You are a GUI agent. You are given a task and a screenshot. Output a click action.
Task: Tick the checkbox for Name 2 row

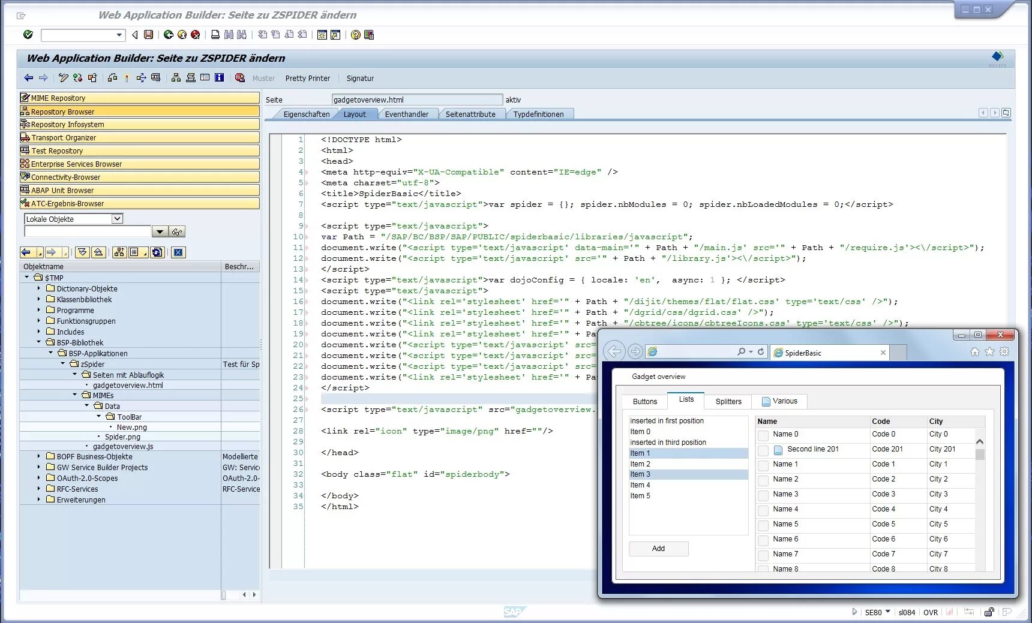coord(763,480)
